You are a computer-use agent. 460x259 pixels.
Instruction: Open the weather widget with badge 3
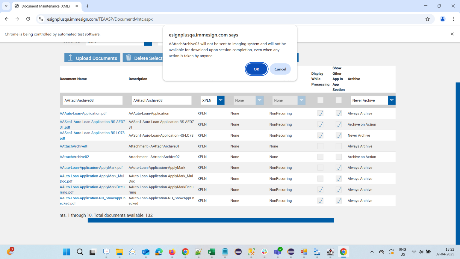[x=10, y=252]
